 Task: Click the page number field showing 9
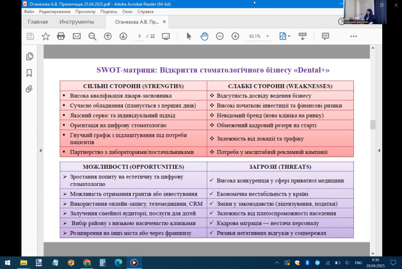(x=139, y=36)
